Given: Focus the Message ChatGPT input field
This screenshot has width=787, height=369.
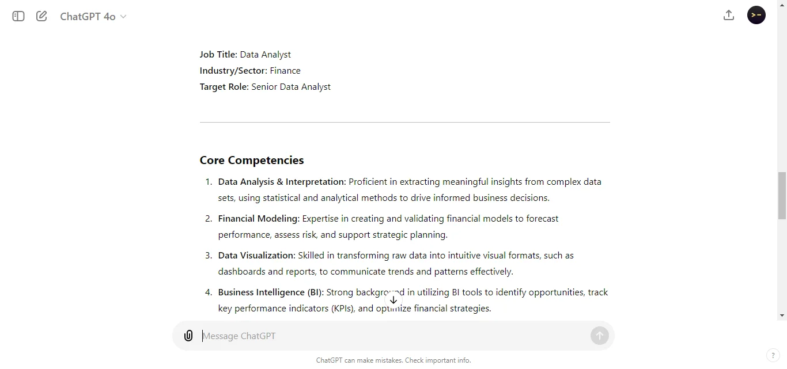Looking at the screenshot, I should click(x=392, y=336).
